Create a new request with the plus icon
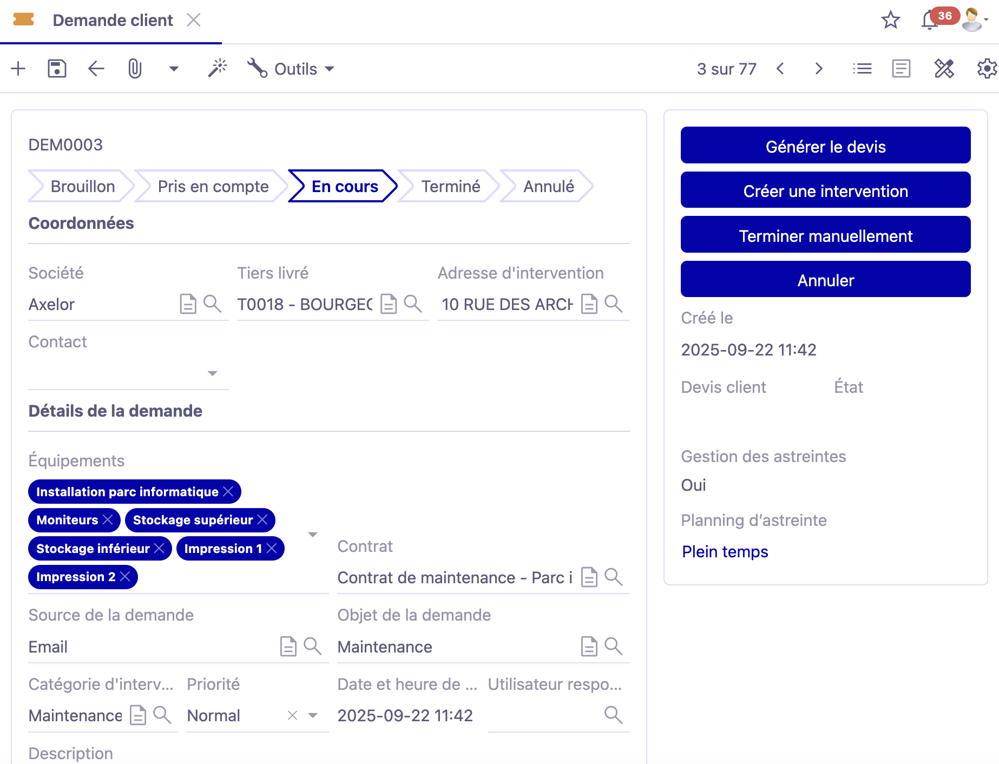The image size is (999, 764). [18, 69]
